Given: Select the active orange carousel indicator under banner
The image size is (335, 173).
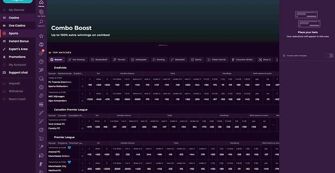Looking at the screenshot, I should click(161, 45).
